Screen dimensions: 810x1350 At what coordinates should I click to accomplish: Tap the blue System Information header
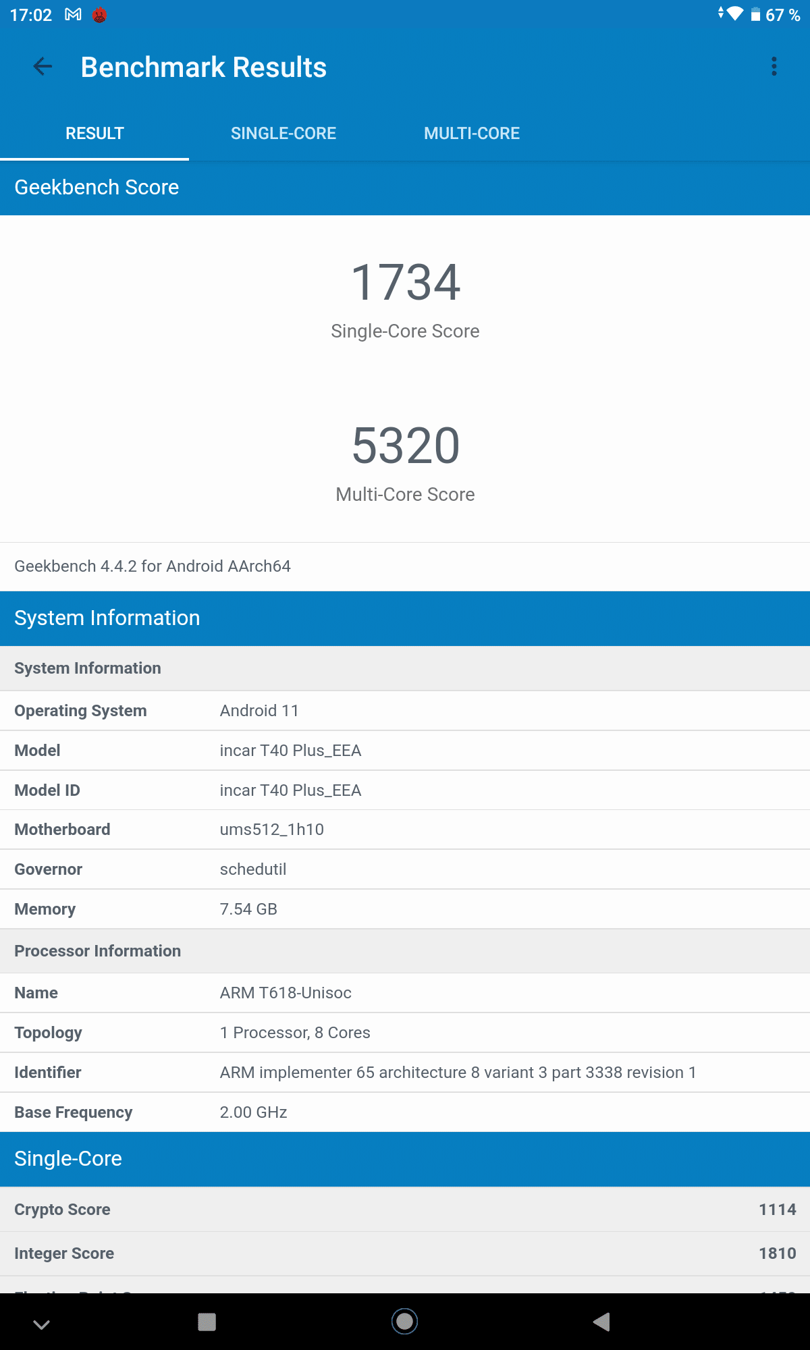[405, 618]
